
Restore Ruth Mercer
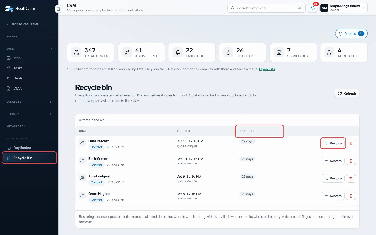(333, 161)
